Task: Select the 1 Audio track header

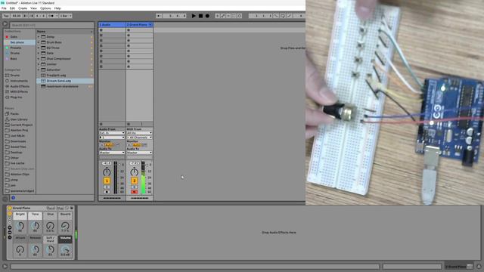Action: [112, 24]
